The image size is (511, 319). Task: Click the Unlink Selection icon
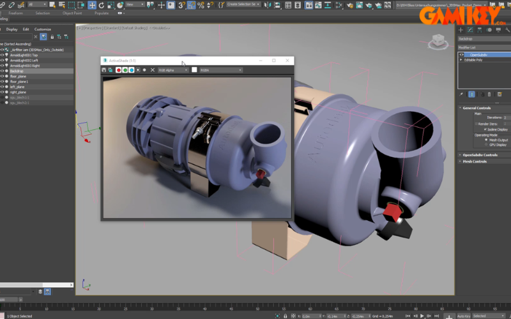pos(11,5)
